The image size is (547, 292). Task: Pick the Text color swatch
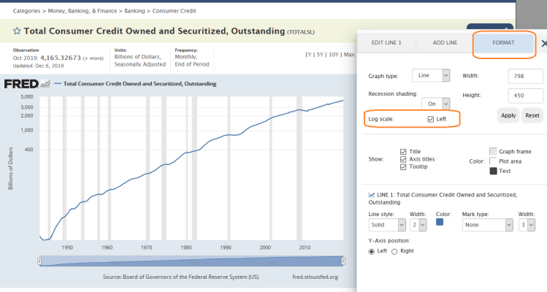[x=493, y=171]
